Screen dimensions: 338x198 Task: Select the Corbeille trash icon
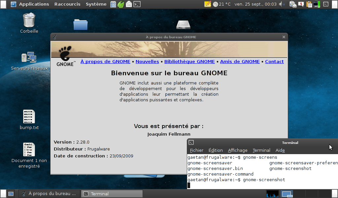(x=29, y=23)
